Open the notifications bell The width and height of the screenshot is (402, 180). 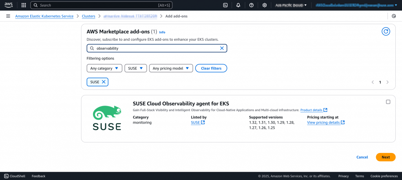(238, 5)
